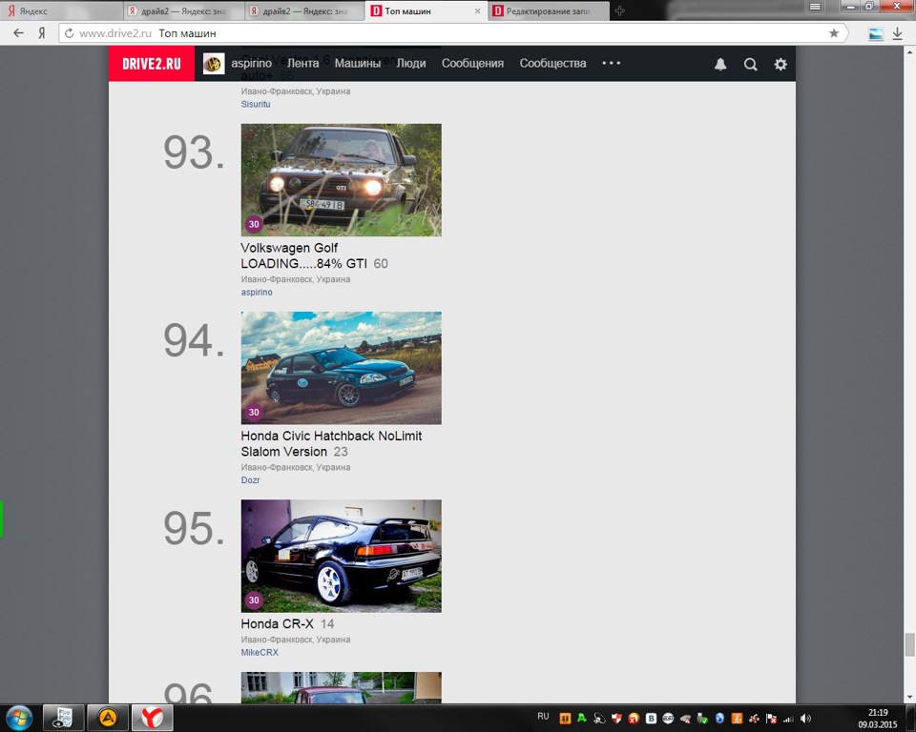The width and height of the screenshot is (916, 732).
Task: Open owner link 'aspirino' under the Golf
Action: [x=257, y=292]
